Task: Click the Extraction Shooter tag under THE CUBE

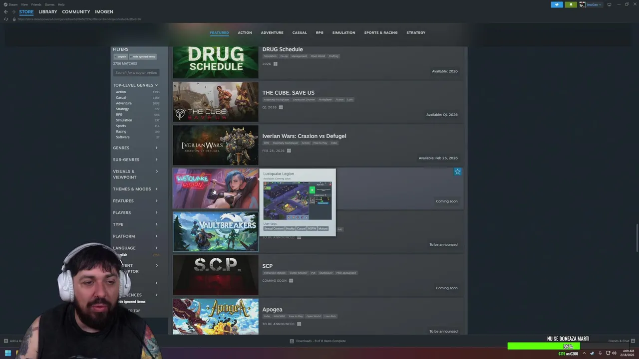Action: (304, 100)
